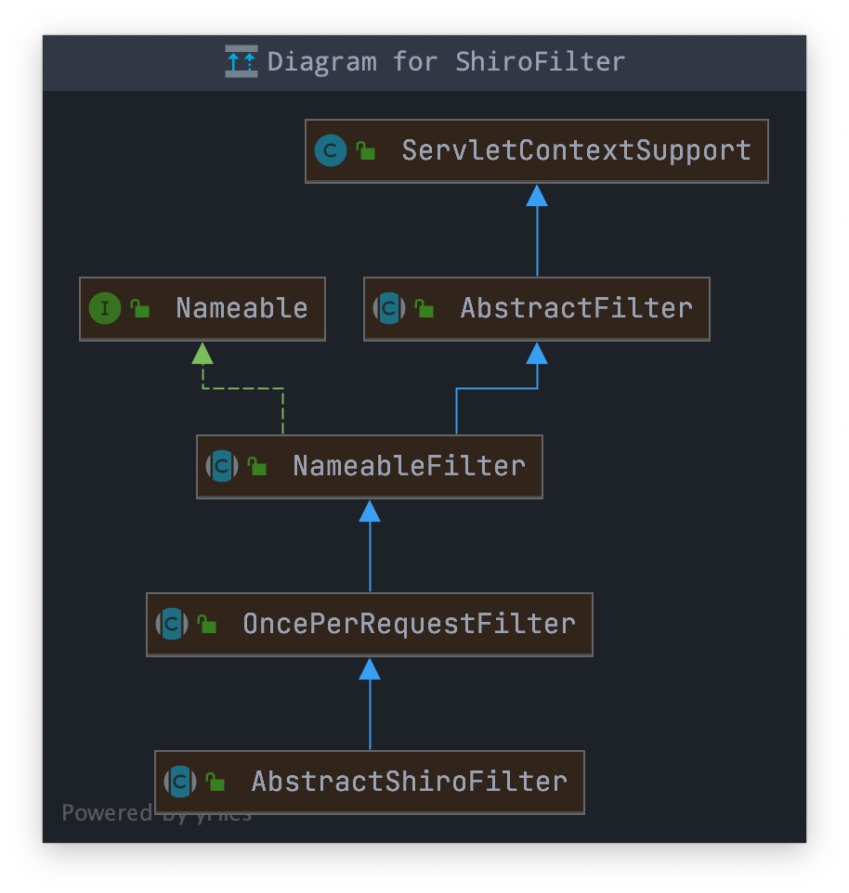Image resolution: width=849 pixels, height=893 pixels.
Task: Select the AbstractFilter node label
Action: tap(577, 308)
